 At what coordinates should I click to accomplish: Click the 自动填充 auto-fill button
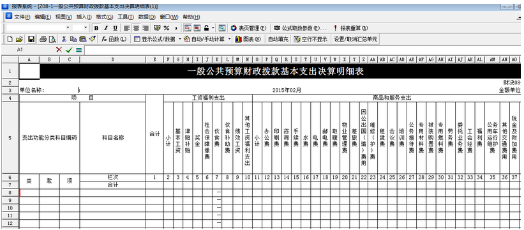coord(278,40)
